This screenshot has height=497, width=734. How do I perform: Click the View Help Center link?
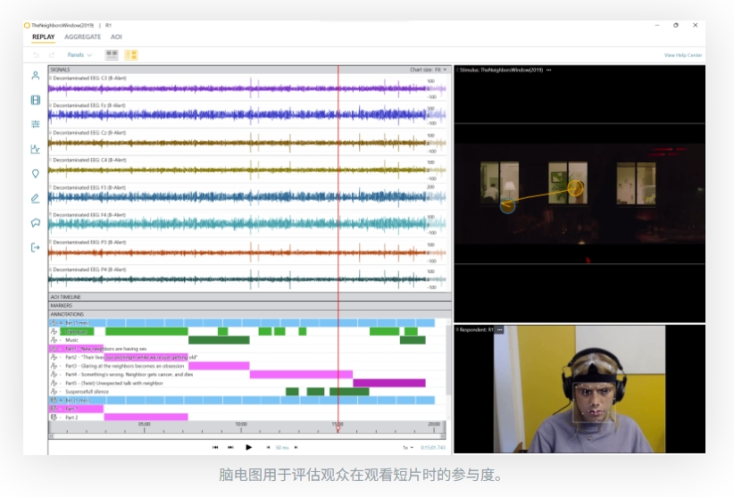682,55
